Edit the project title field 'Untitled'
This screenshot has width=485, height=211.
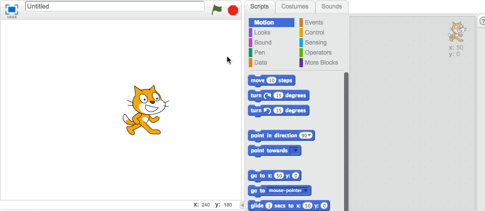point(115,7)
